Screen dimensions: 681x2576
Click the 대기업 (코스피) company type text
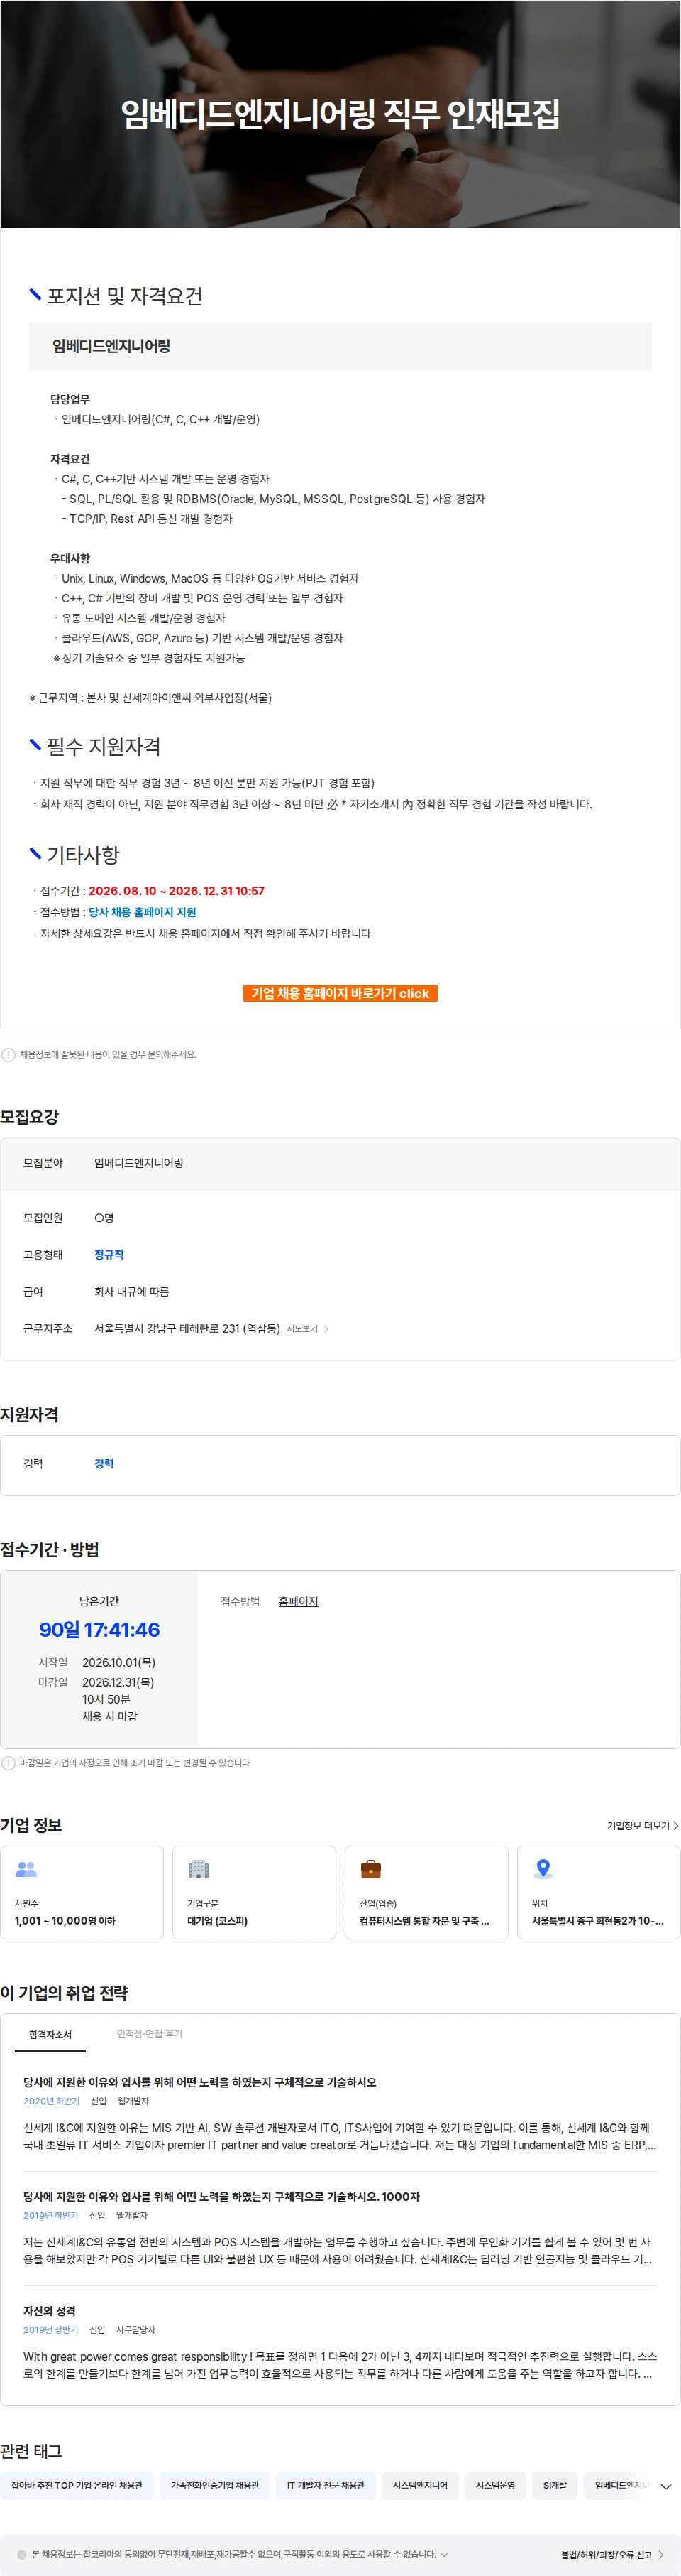click(218, 1920)
